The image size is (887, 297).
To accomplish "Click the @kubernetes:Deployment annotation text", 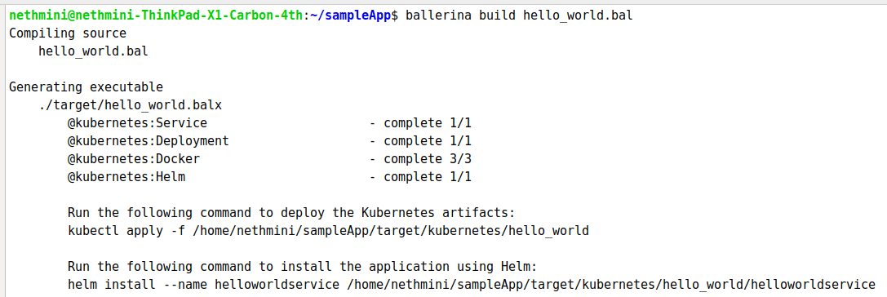I will (x=149, y=141).
